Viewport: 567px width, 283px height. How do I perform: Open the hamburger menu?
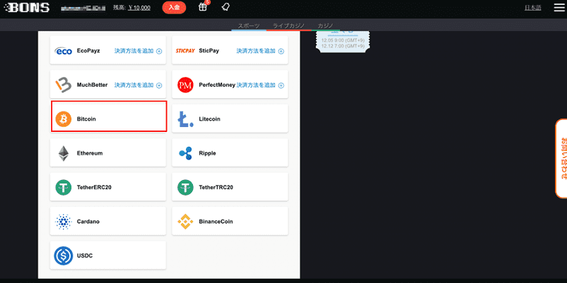pyautogui.click(x=559, y=8)
